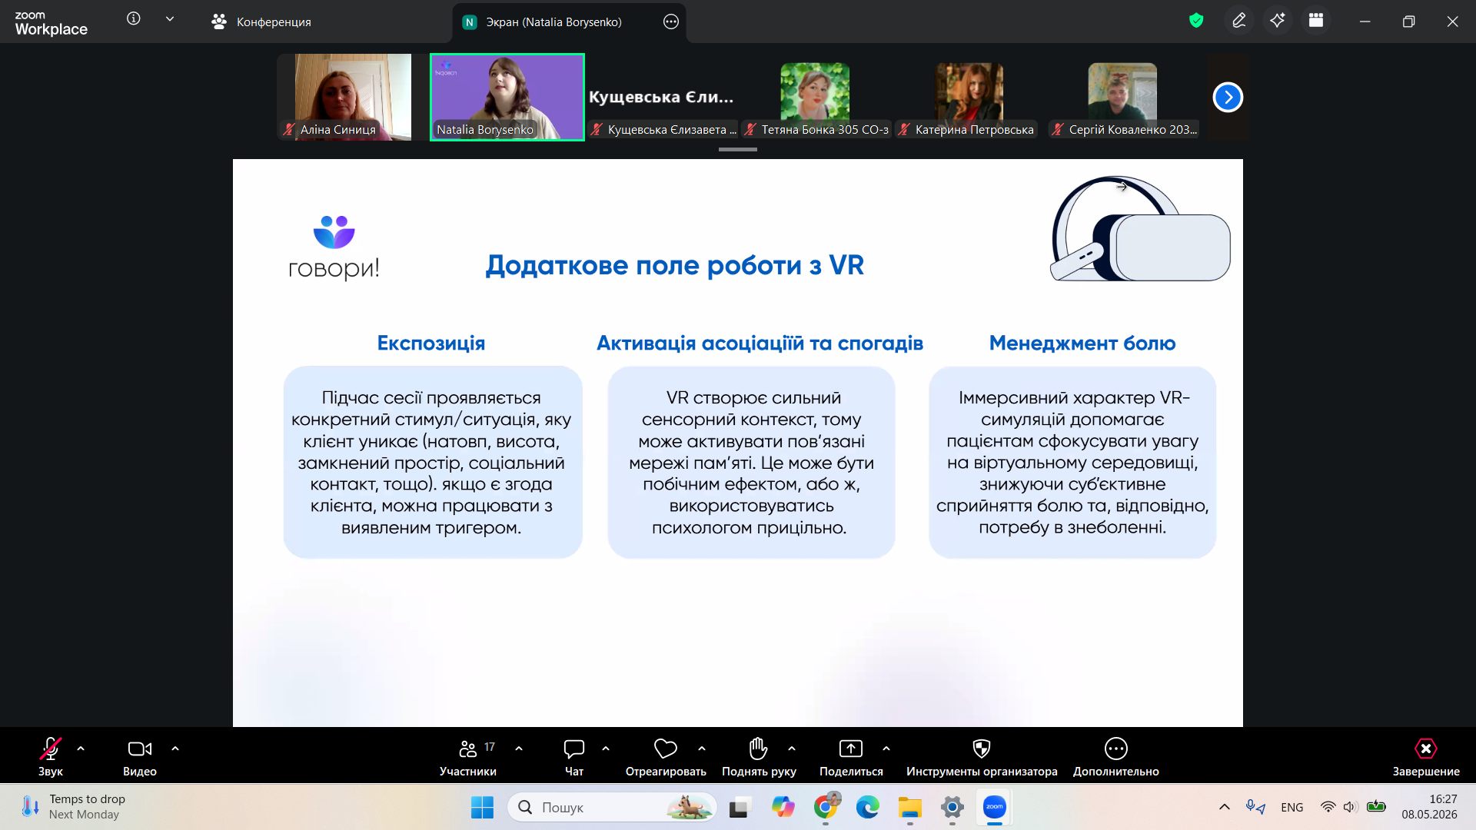The width and height of the screenshot is (1476, 830).
Task: Open Дополнительно more options button
Action: (x=1116, y=756)
